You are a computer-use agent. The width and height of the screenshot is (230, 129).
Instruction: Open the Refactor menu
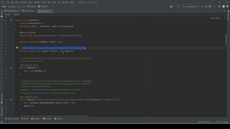[x=37, y=2]
